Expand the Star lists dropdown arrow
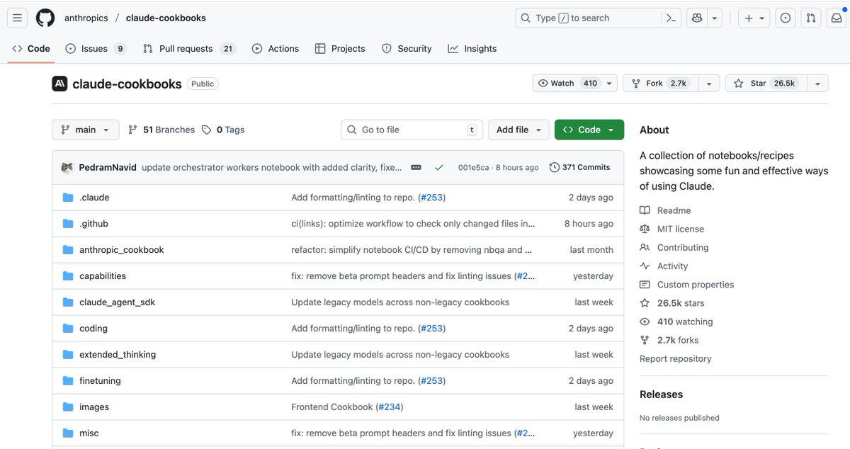Image resolution: width=850 pixels, height=449 pixels. coord(817,83)
